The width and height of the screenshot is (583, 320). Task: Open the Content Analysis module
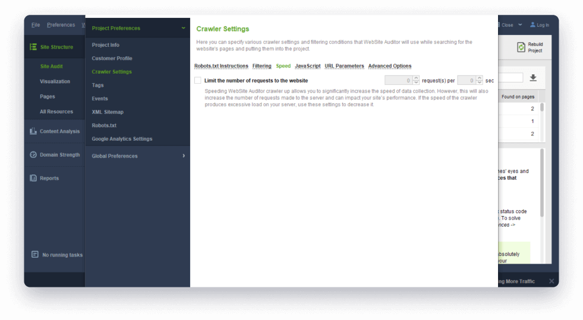59,131
